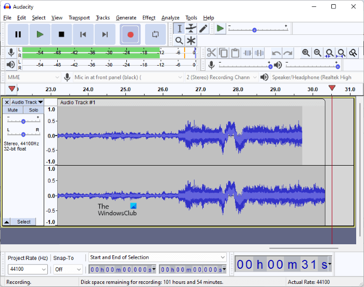
Task: Click the timeline ruler at 27.0
Action: coord(201,90)
